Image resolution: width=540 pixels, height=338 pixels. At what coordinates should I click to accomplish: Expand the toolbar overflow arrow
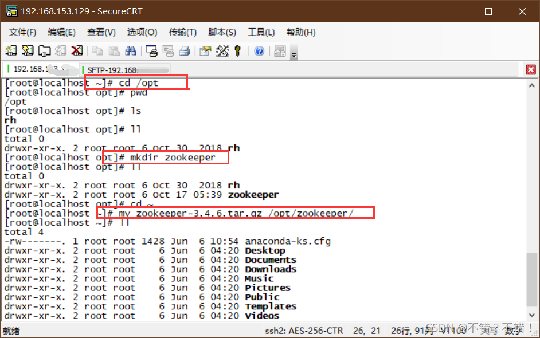point(294,52)
